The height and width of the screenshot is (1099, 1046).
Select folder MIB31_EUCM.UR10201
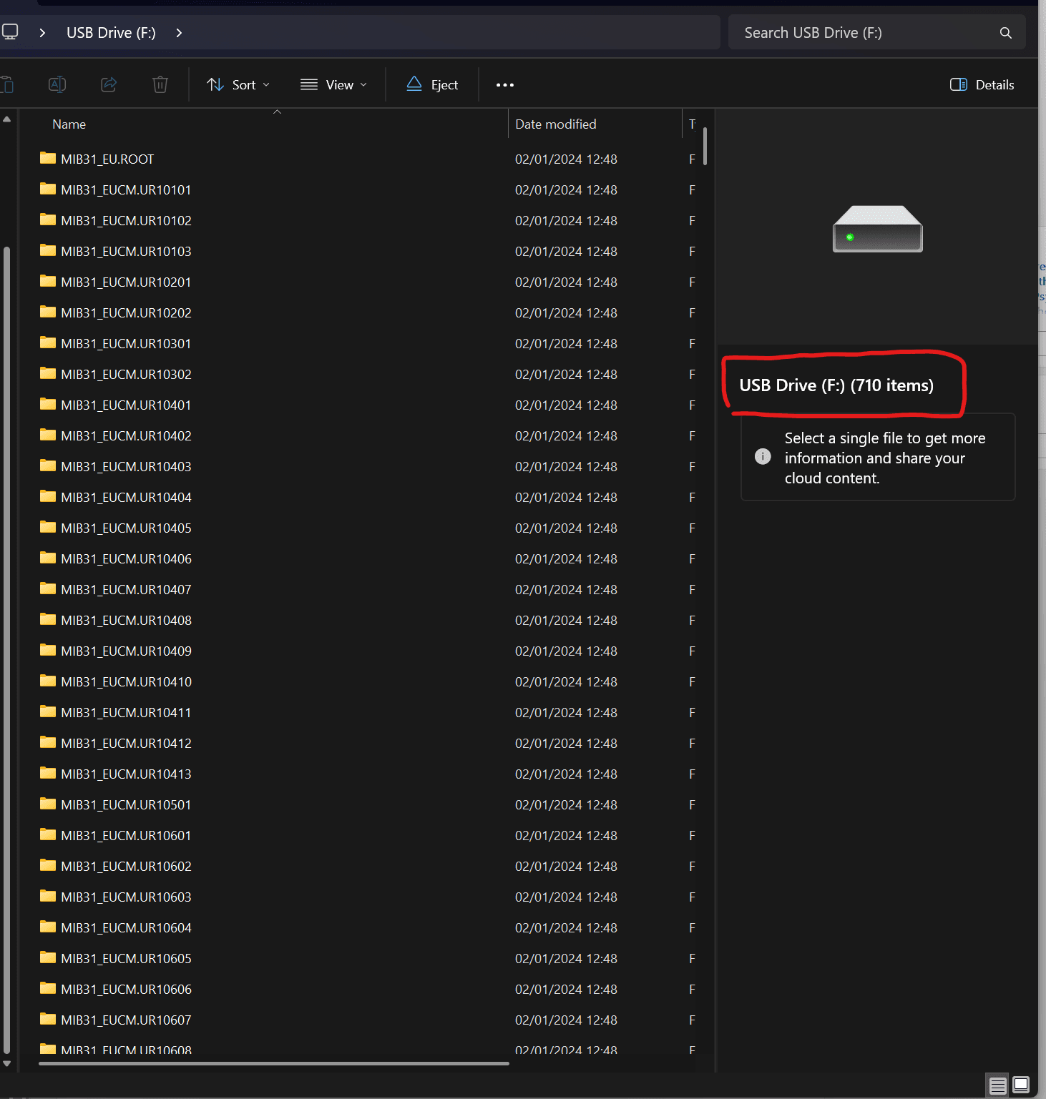(x=126, y=282)
